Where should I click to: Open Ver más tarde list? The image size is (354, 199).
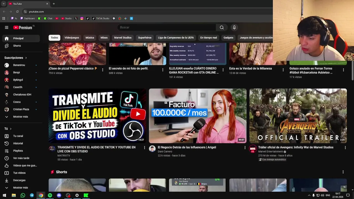21,158
